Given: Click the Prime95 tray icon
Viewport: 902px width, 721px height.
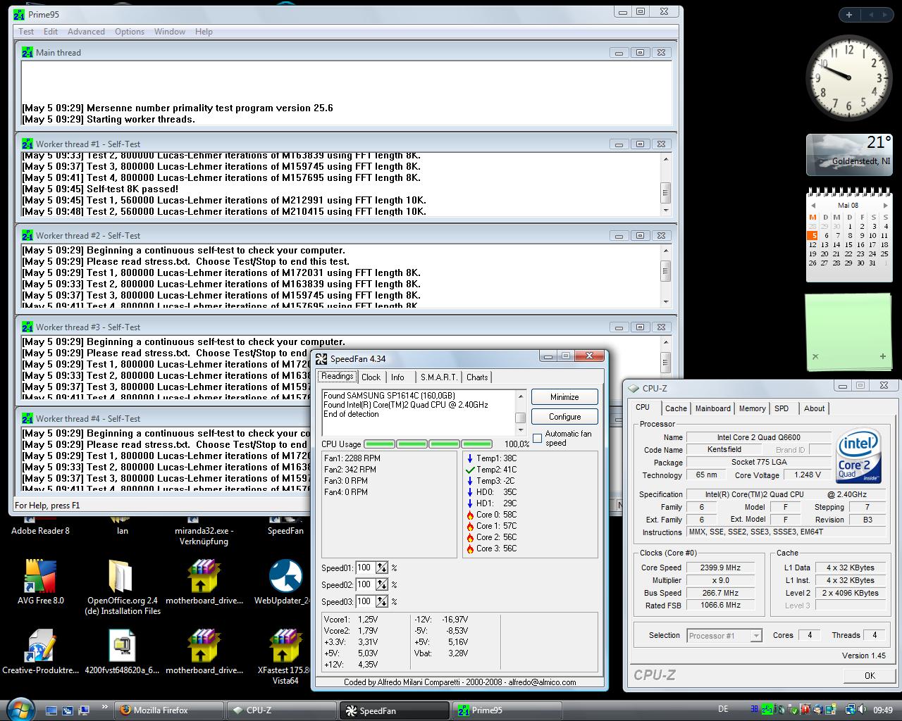Looking at the screenshot, I should pyautogui.click(x=767, y=710).
